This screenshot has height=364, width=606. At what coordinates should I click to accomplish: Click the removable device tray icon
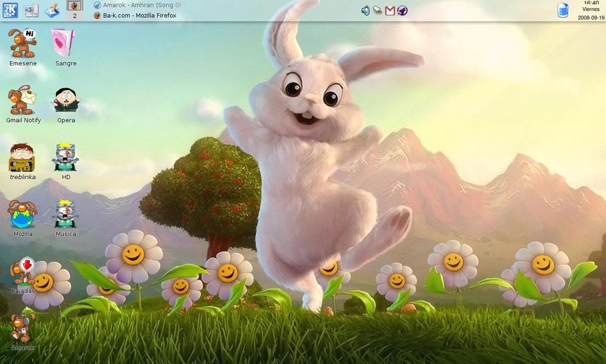coord(377,11)
